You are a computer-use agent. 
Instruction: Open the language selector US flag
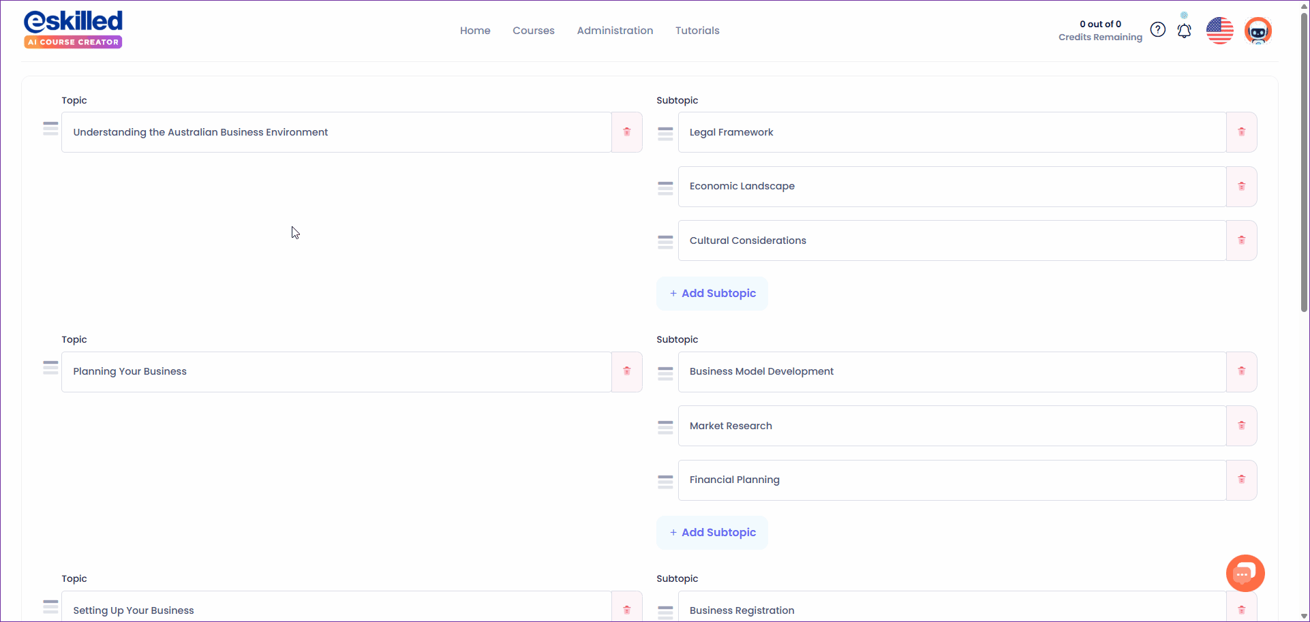(1219, 31)
